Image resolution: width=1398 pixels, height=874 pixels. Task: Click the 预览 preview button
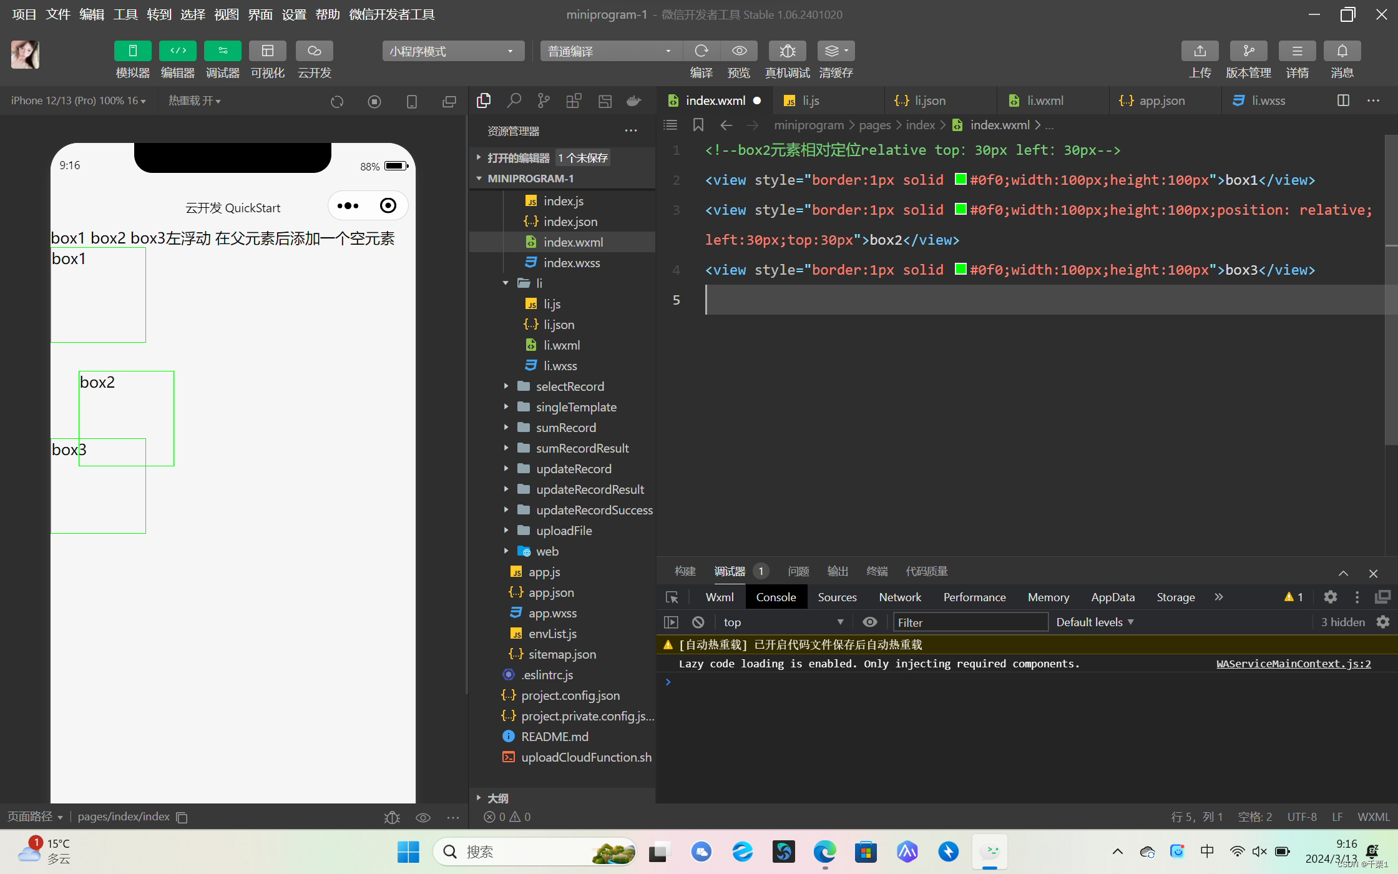(x=739, y=51)
